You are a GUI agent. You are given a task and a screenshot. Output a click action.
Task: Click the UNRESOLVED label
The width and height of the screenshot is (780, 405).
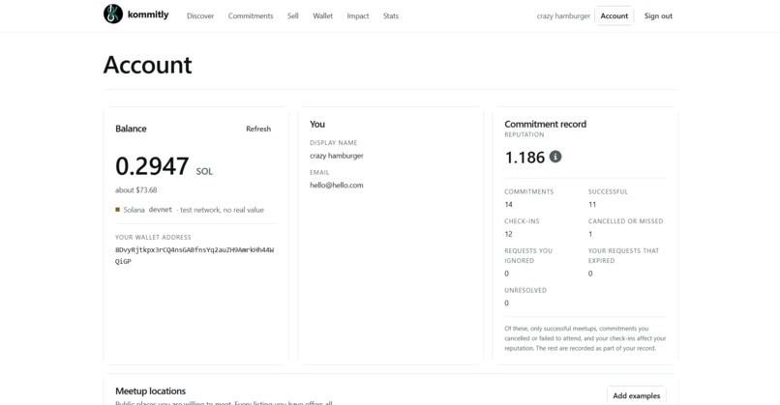click(525, 290)
